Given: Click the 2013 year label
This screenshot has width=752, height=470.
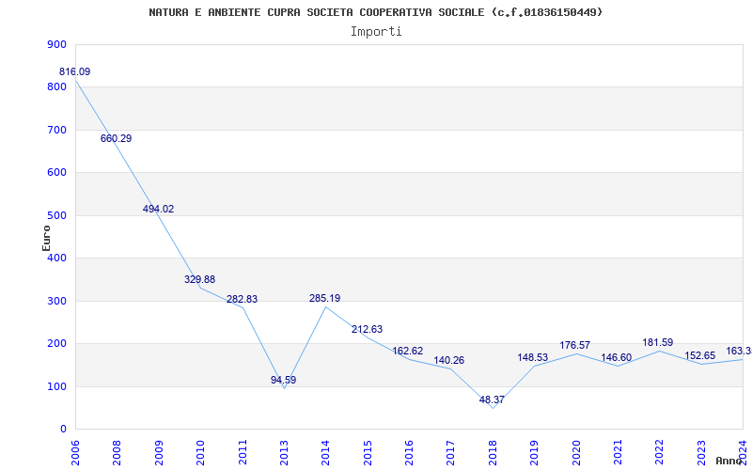Looking at the screenshot, I should [x=284, y=452].
